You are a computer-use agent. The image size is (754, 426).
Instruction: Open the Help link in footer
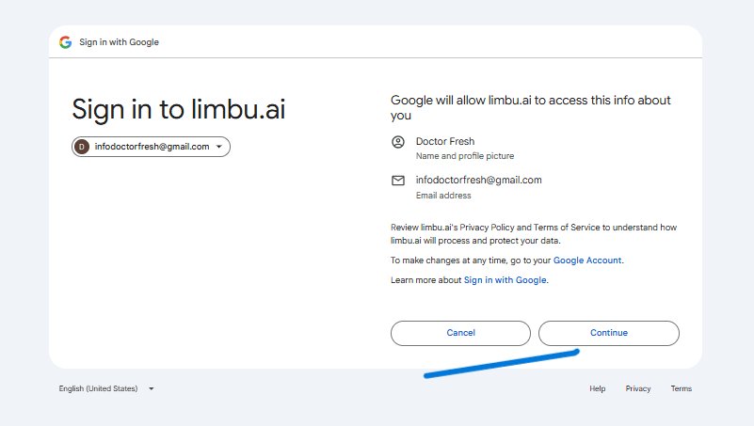[x=597, y=388]
